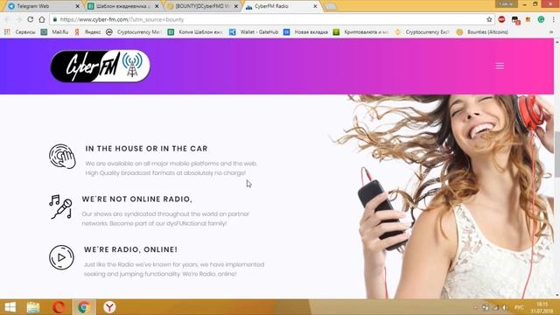Viewport: 560px width, 315px height.
Task: Switch to the Шаблон ежедневника tab
Action: point(123,6)
